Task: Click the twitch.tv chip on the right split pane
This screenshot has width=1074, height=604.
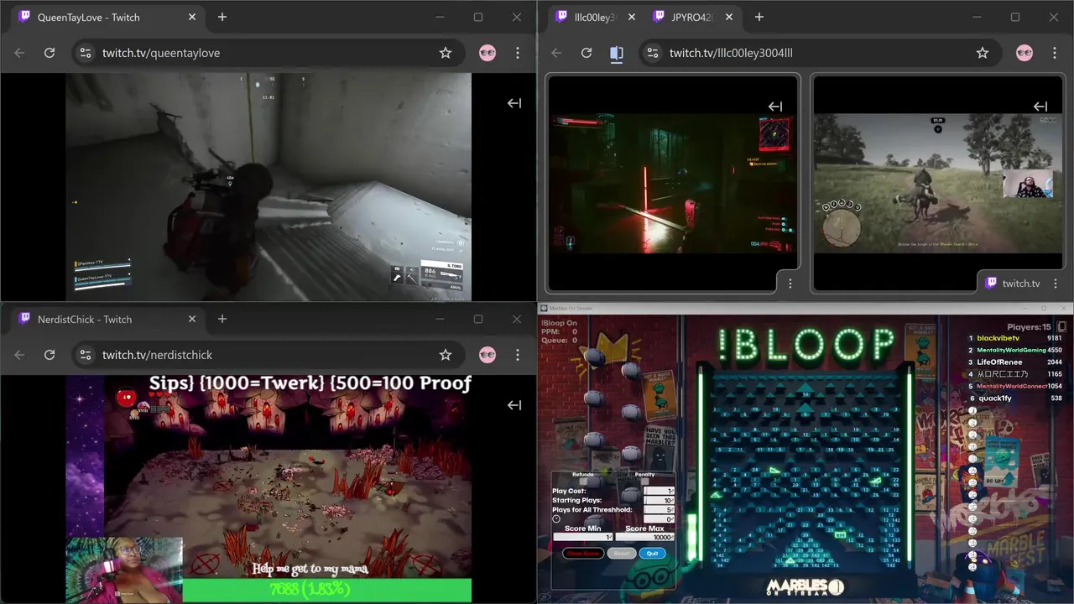Action: coord(1013,284)
